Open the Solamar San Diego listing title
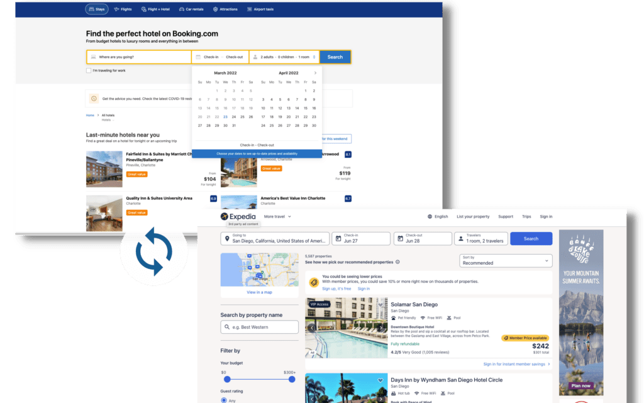Image resolution: width=644 pixels, height=403 pixels. (x=414, y=304)
